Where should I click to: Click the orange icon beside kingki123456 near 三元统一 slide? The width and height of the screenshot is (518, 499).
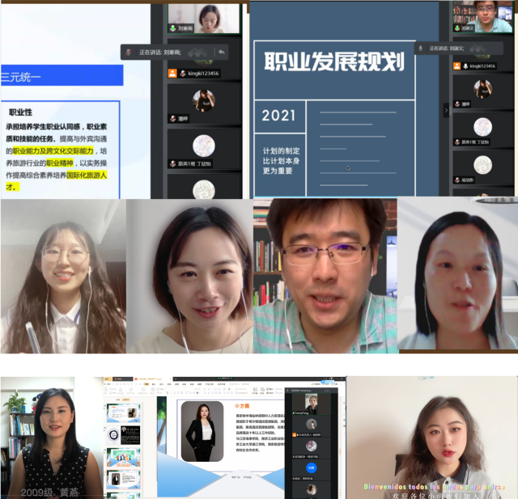pos(172,74)
